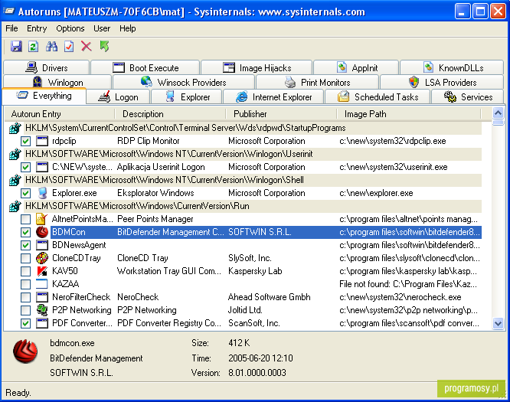Open the User menu

click(x=102, y=28)
